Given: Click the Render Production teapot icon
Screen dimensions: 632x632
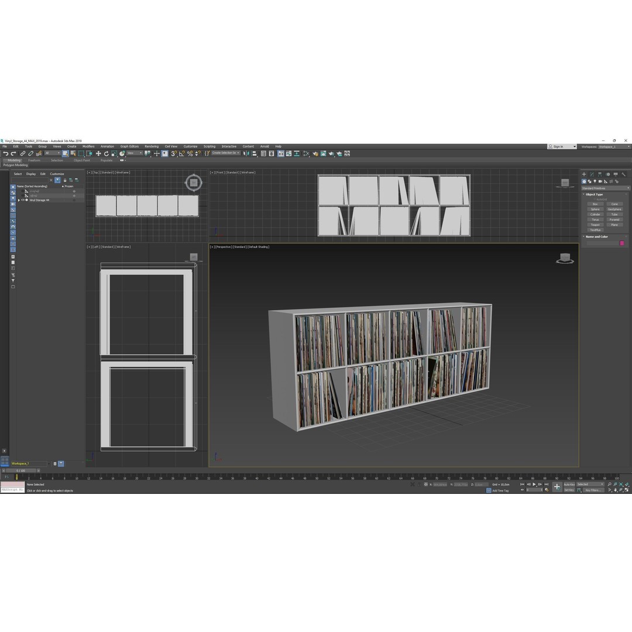Looking at the screenshot, I should 331,153.
